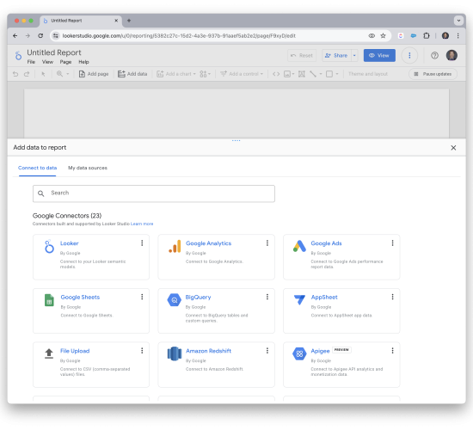Image resolution: width=473 pixels, height=430 pixels.
Task: Click the Redo arrow in toolbar
Action: 27,74
